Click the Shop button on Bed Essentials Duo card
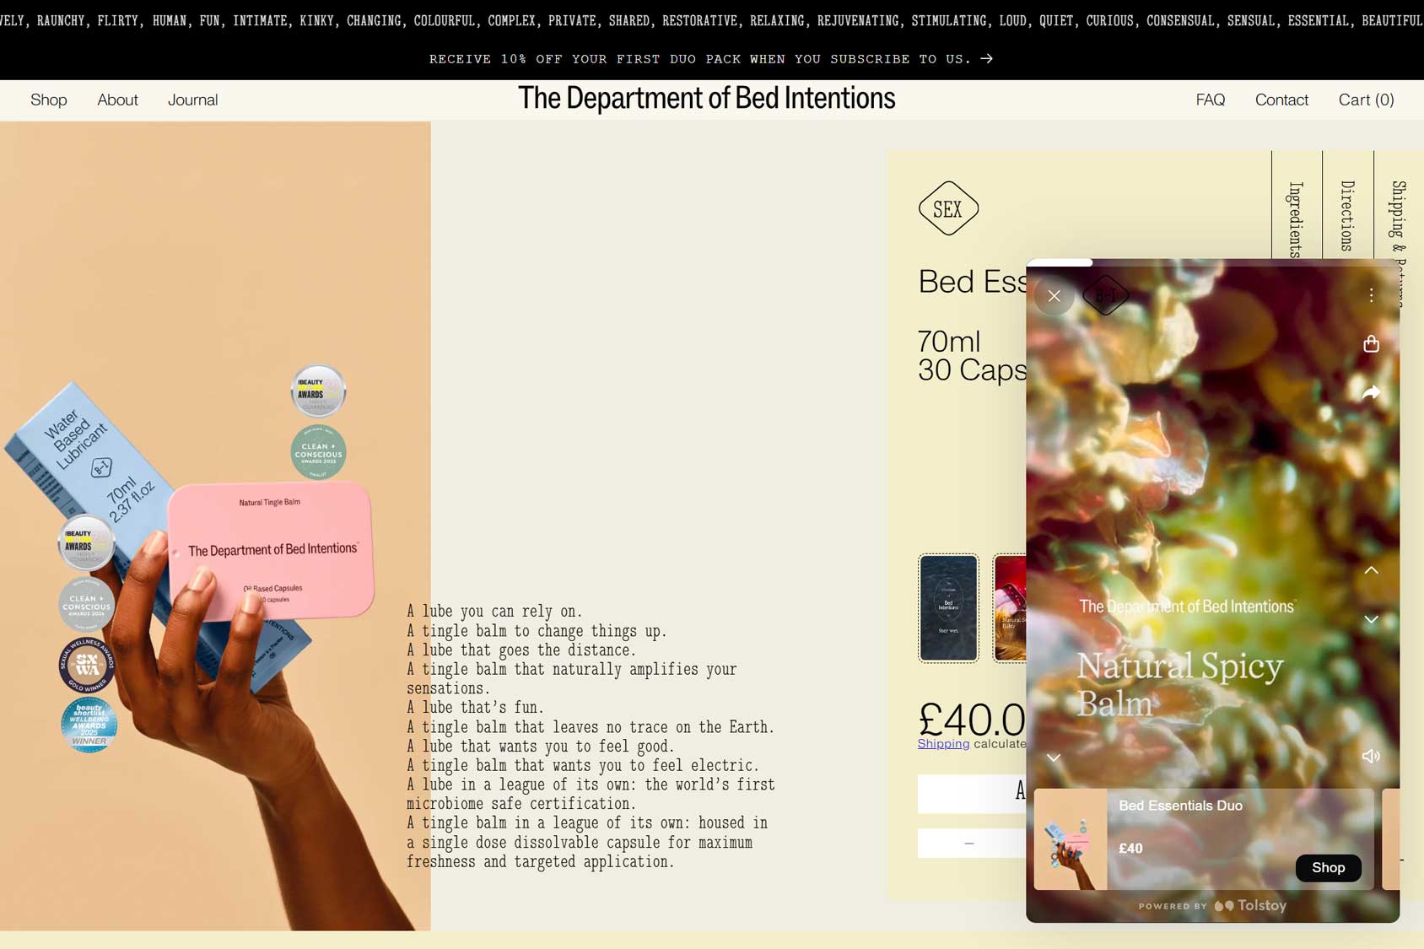 (x=1328, y=867)
